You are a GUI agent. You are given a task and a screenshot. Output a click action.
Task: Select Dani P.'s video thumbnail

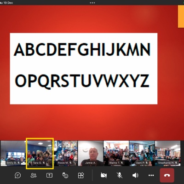click(x=142, y=153)
